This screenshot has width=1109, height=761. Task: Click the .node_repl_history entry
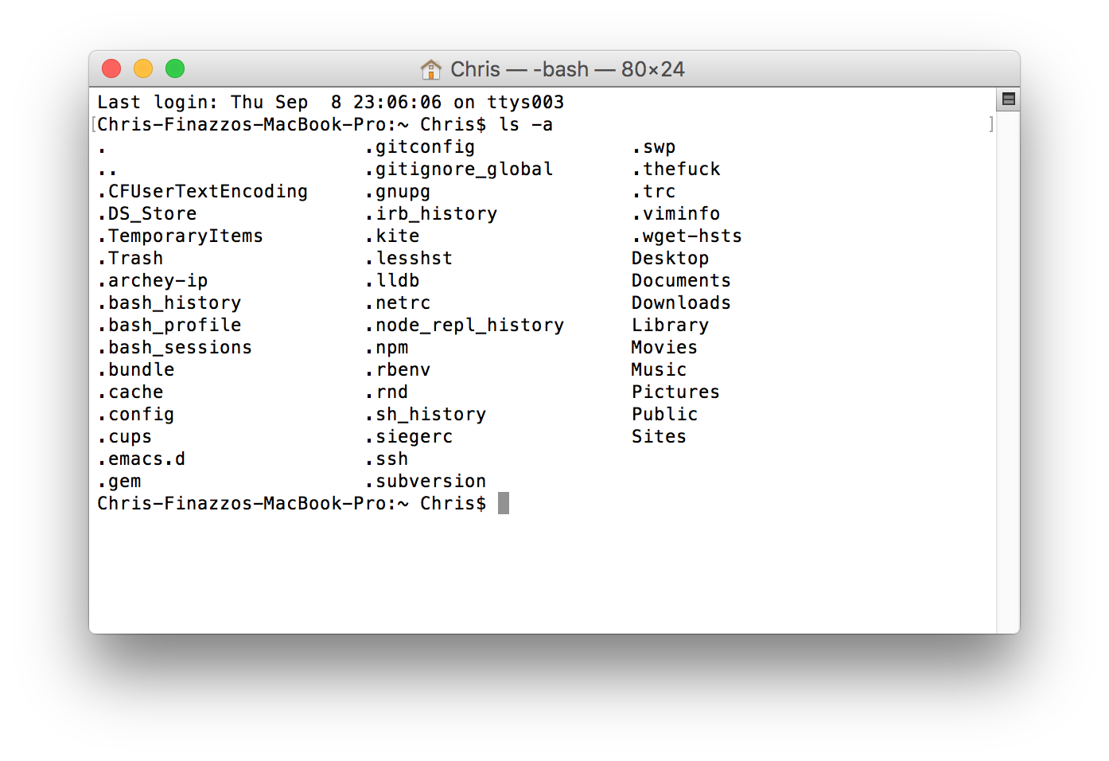(465, 325)
